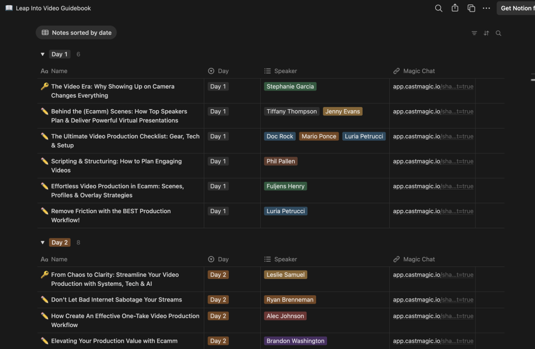This screenshot has width=535, height=349.
Task: Click the Phil Pallen speaker tag
Action: click(x=281, y=161)
